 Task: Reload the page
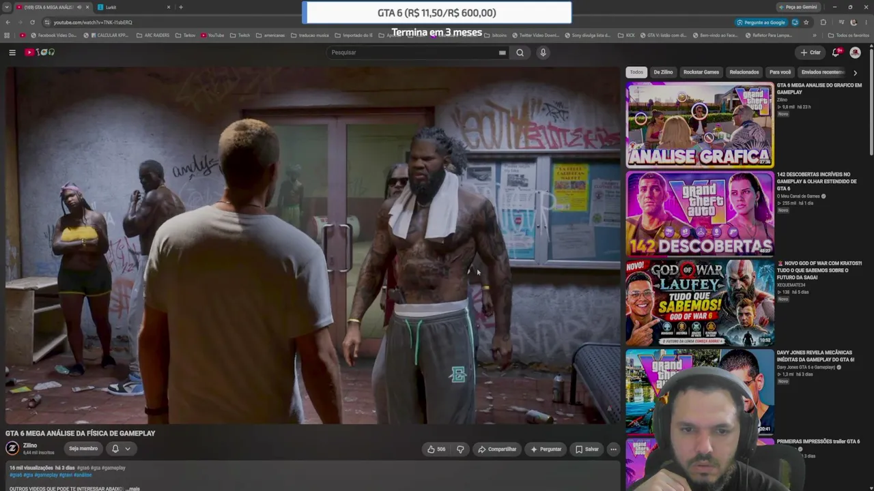click(32, 23)
